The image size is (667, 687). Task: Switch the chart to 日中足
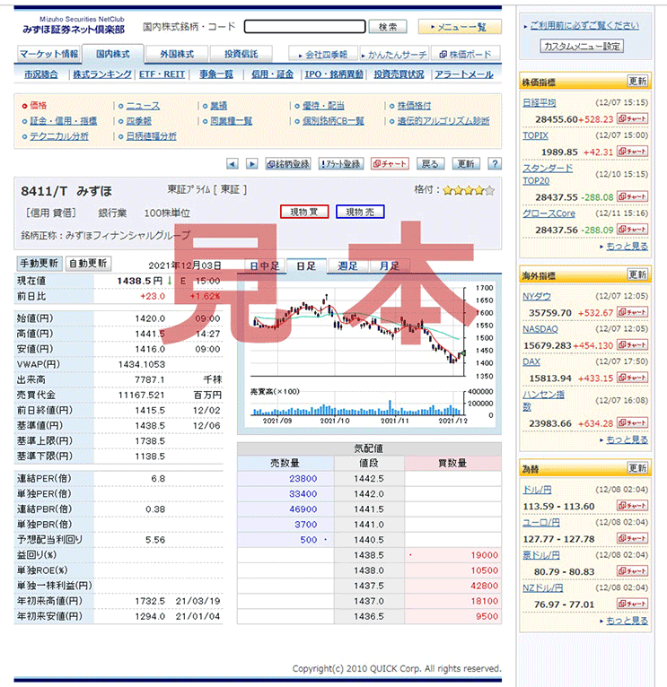(x=265, y=266)
